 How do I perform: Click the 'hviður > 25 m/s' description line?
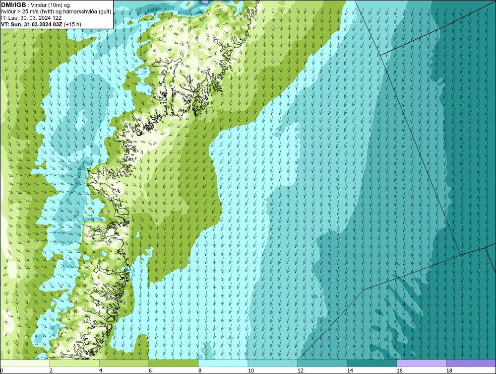(56, 12)
